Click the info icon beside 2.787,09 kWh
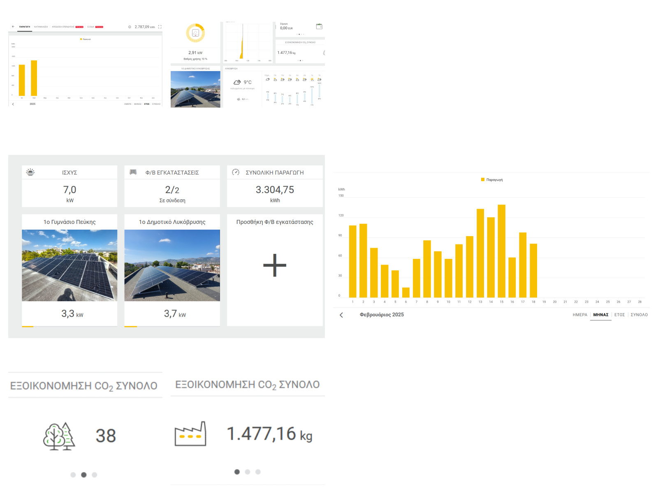 [x=130, y=27]
